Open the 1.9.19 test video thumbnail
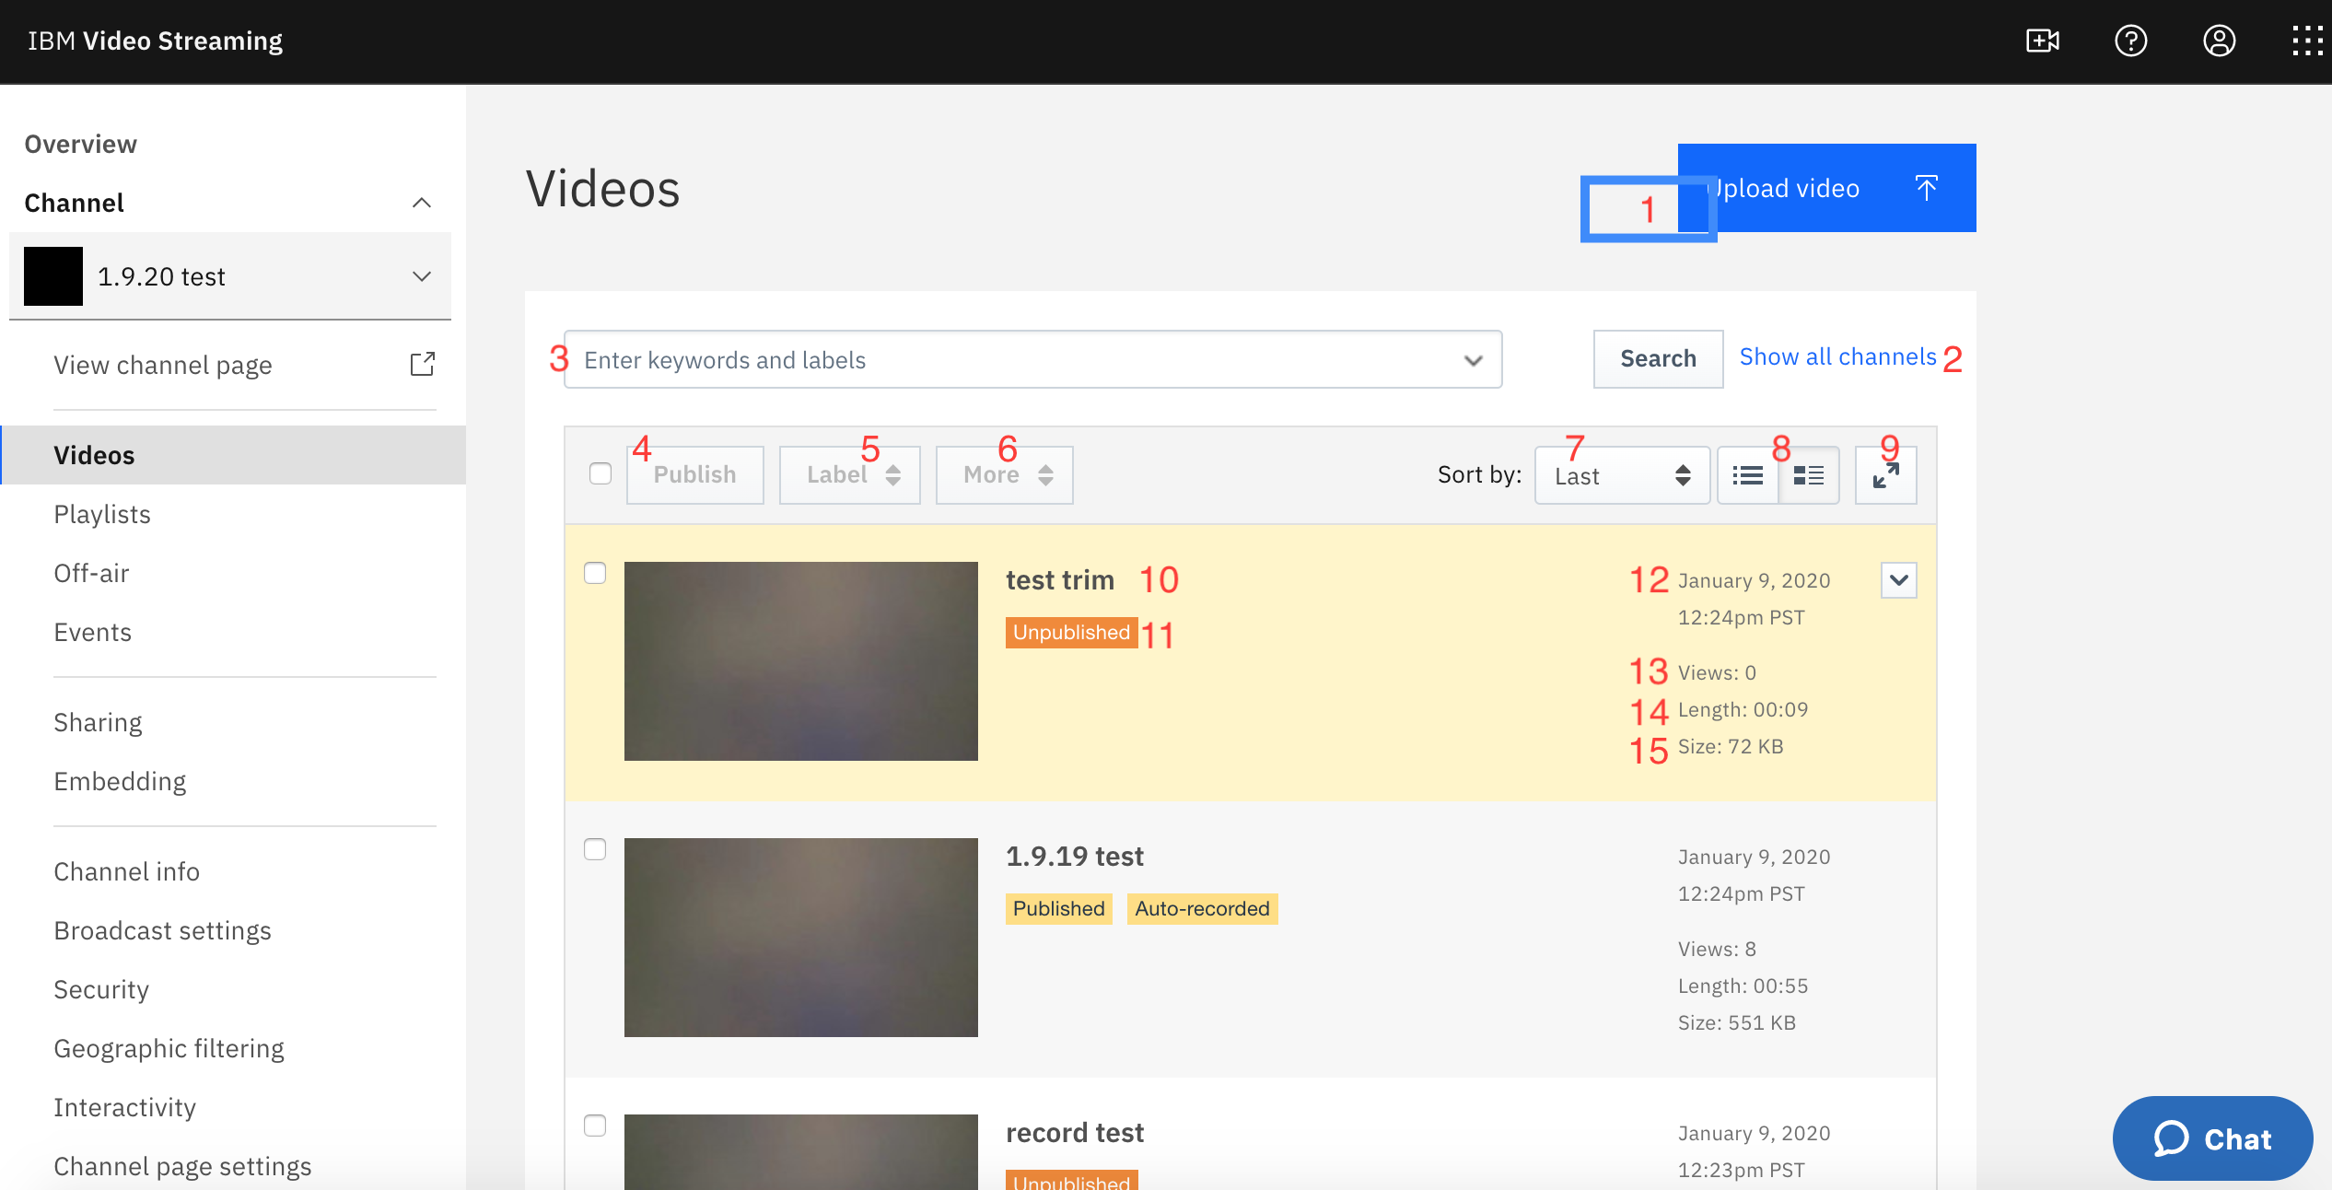The width and height of the screenshot is (2332, 1190). point(800,938)
